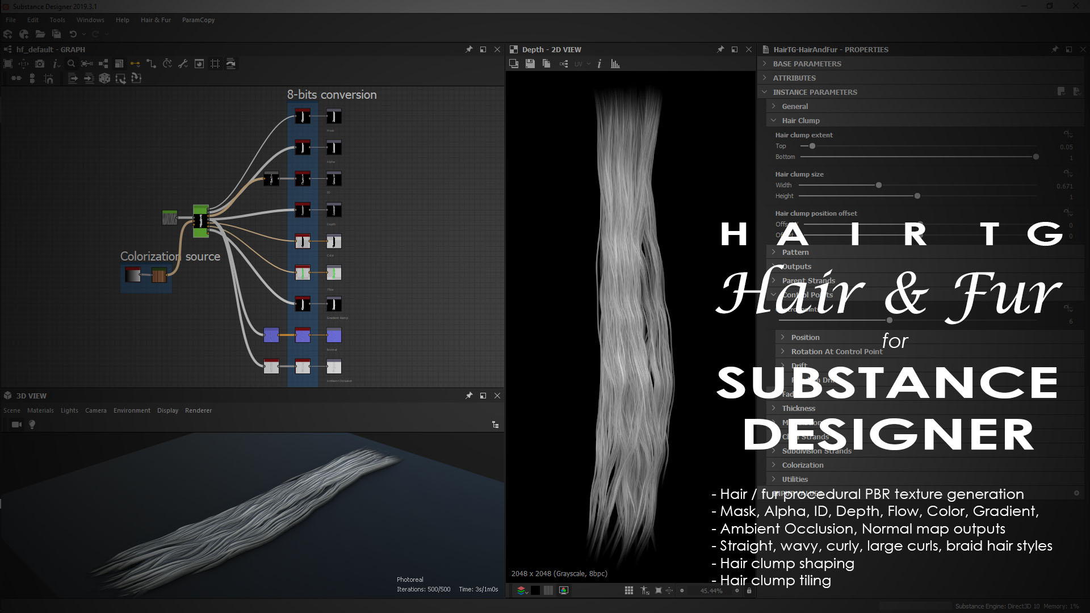
Task: Open the ParamCopy menu
Action: (198, 20)
